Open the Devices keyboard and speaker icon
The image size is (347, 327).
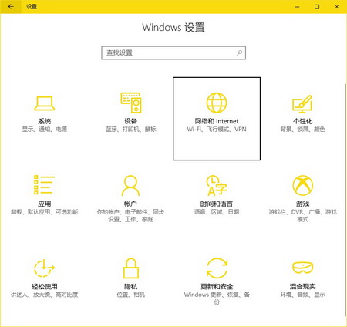point(130,103)
